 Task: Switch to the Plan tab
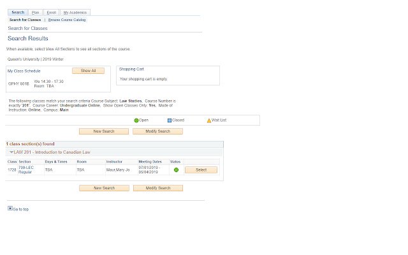coord(35,13)
